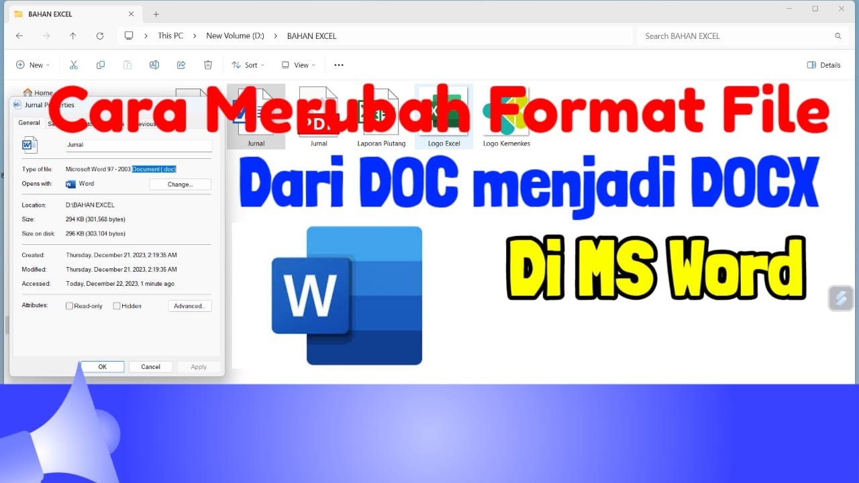859x483 pixels.
Task: Click the Word icon beside Opens with
Action: 70,184
